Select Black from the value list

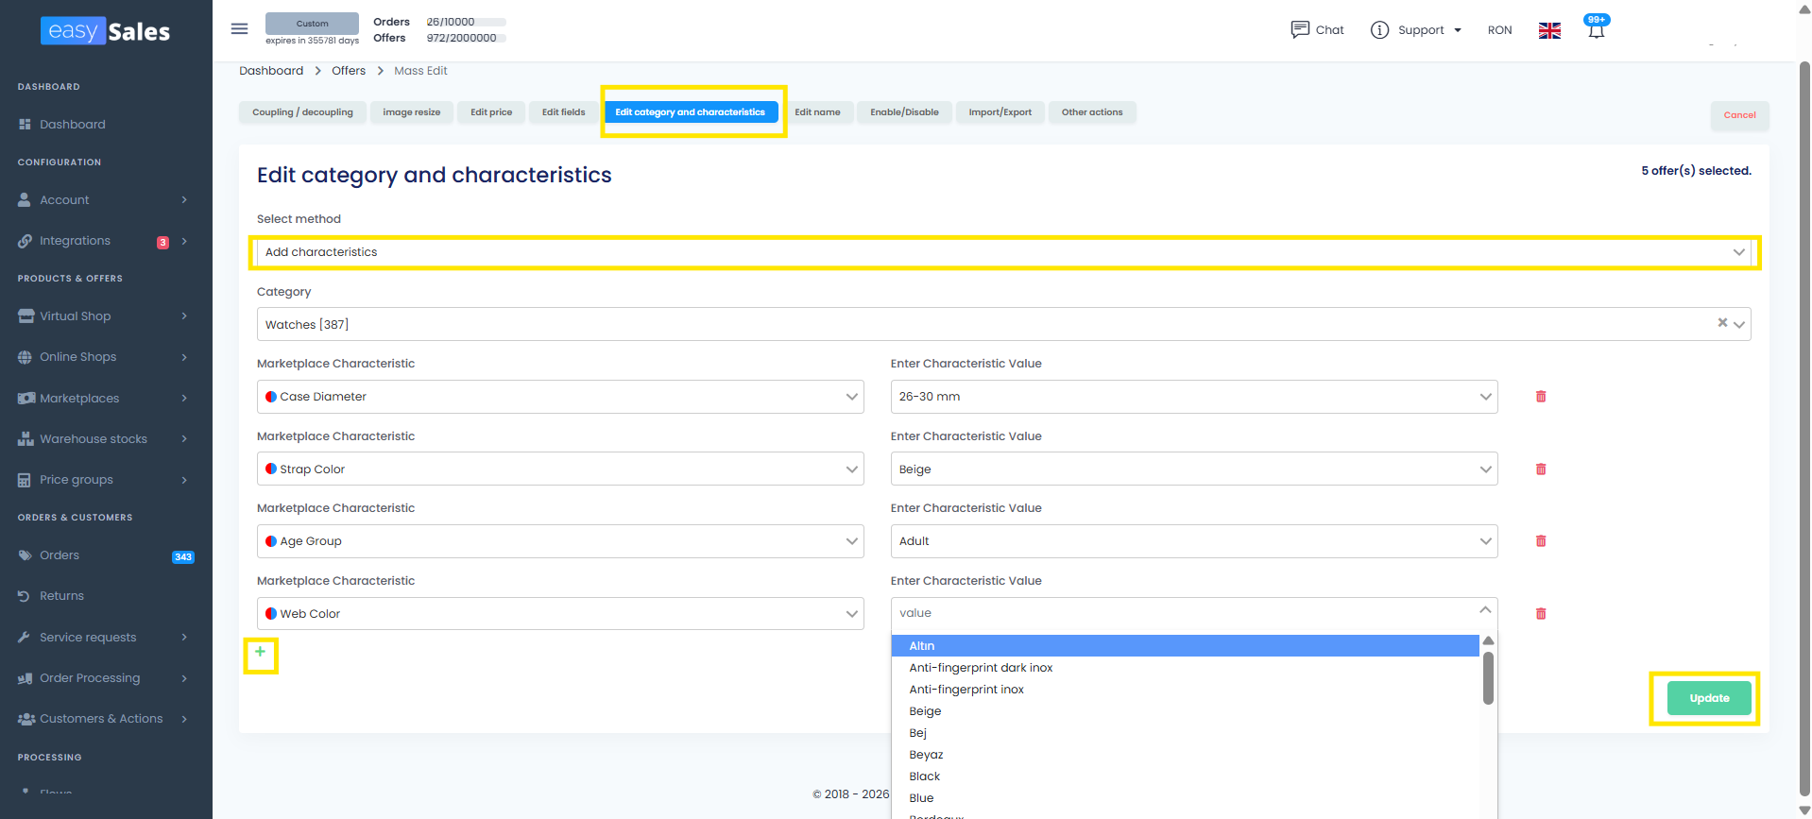click(1185, 776)
